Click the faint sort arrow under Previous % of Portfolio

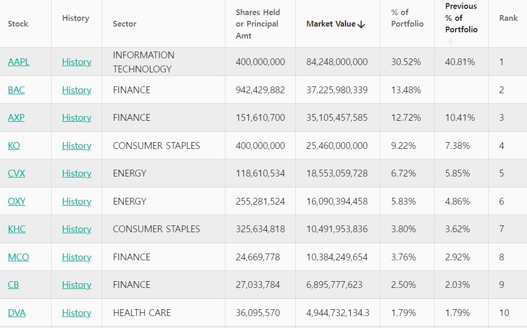click(x=451, y=42)
